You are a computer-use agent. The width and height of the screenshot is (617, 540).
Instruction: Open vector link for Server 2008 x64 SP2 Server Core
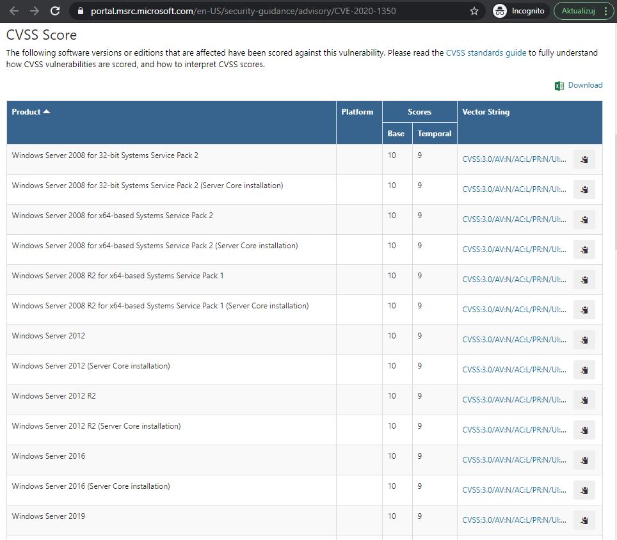514,250
